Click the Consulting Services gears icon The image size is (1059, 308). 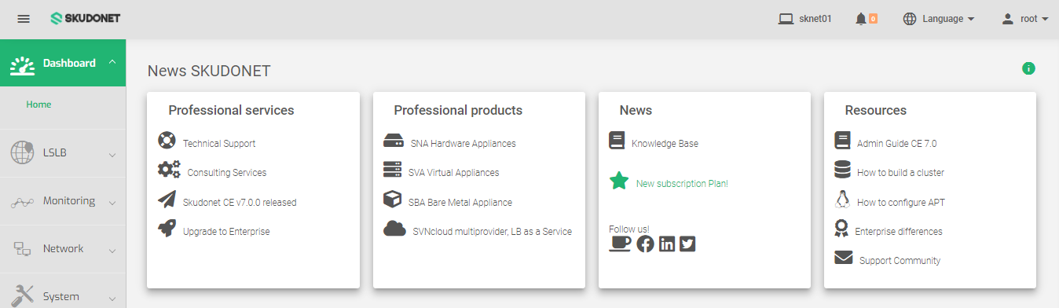169,170
